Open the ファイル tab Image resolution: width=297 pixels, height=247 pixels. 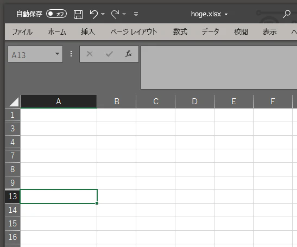[x=22, y=31]
